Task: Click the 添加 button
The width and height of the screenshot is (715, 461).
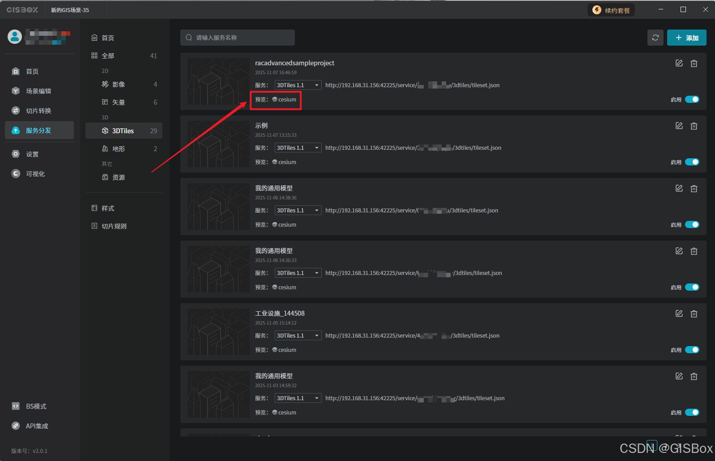Action: tap(687, 38)
